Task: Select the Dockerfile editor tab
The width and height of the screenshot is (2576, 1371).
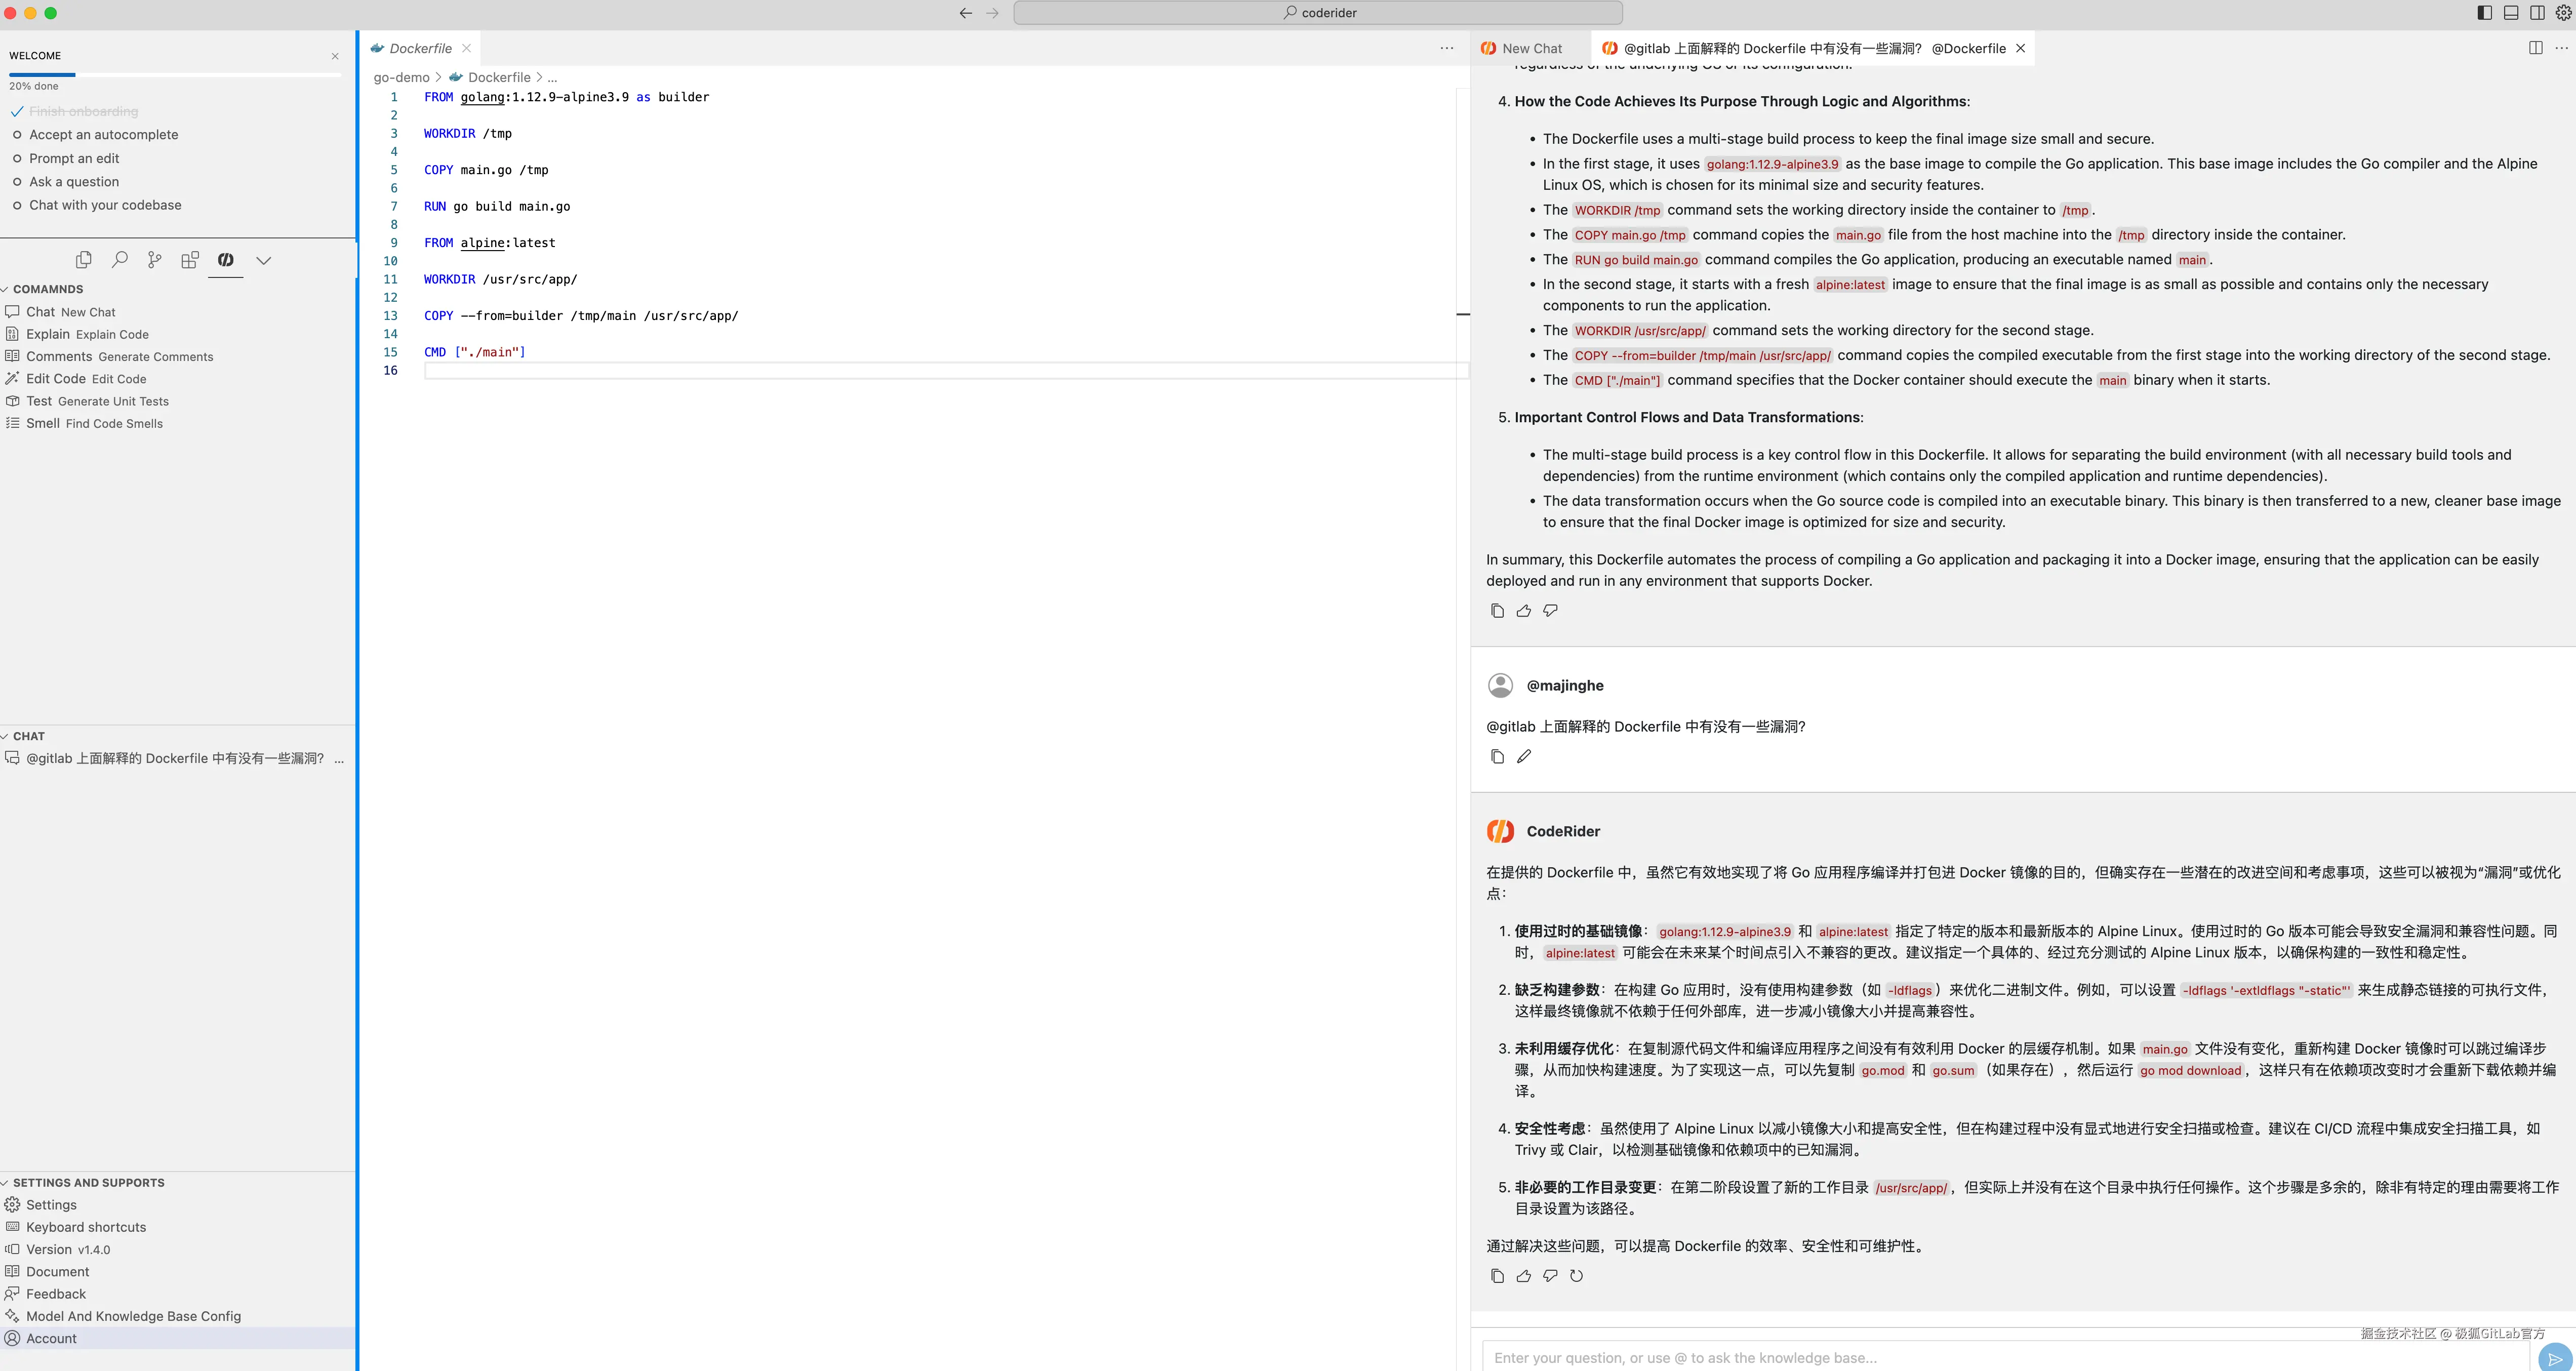Action: tap(420, 48)
